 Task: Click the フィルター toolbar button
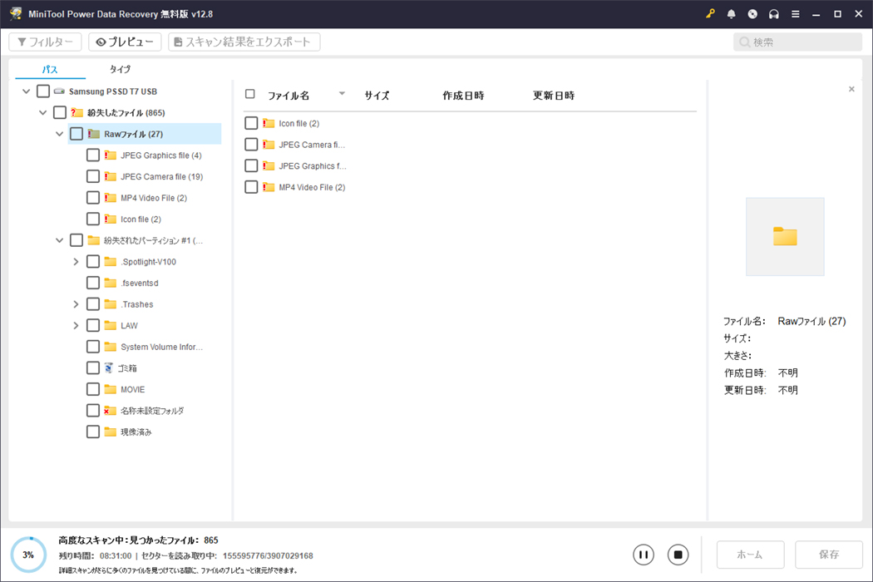[x=45, y=42]
